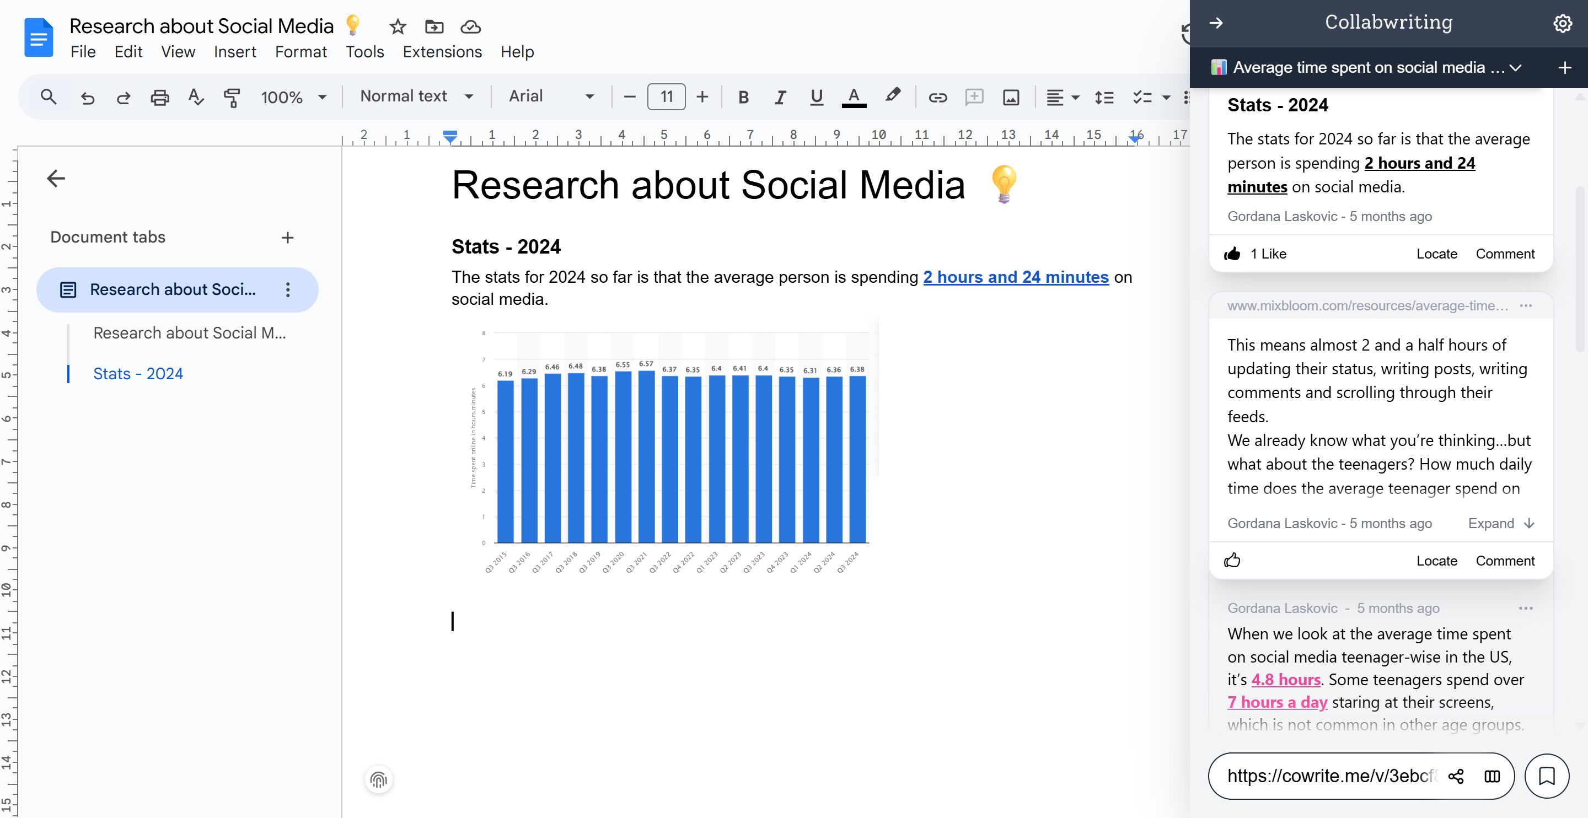Click the font size field
This screenshot has height=818, width=1588.
pos(667,97)
